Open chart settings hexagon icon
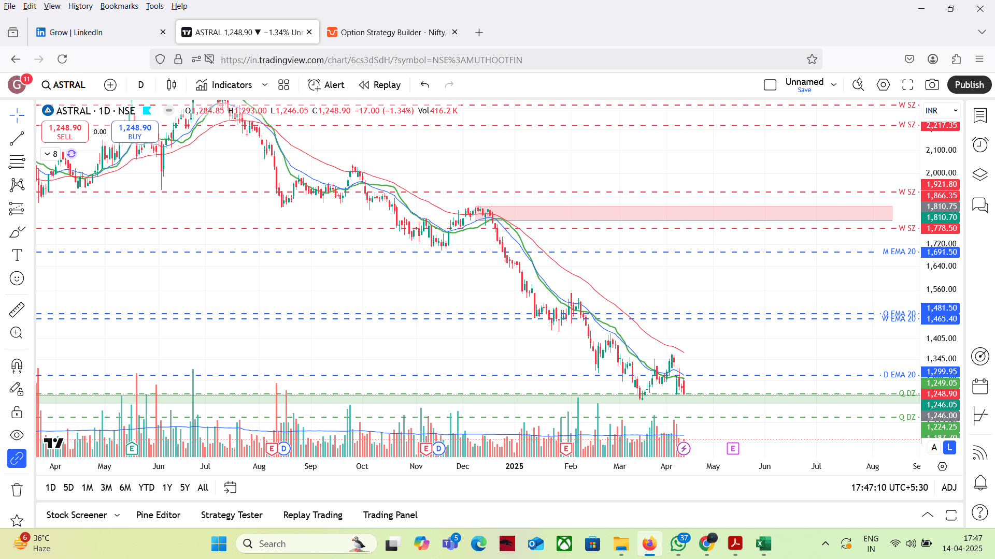 pos(883,85)
